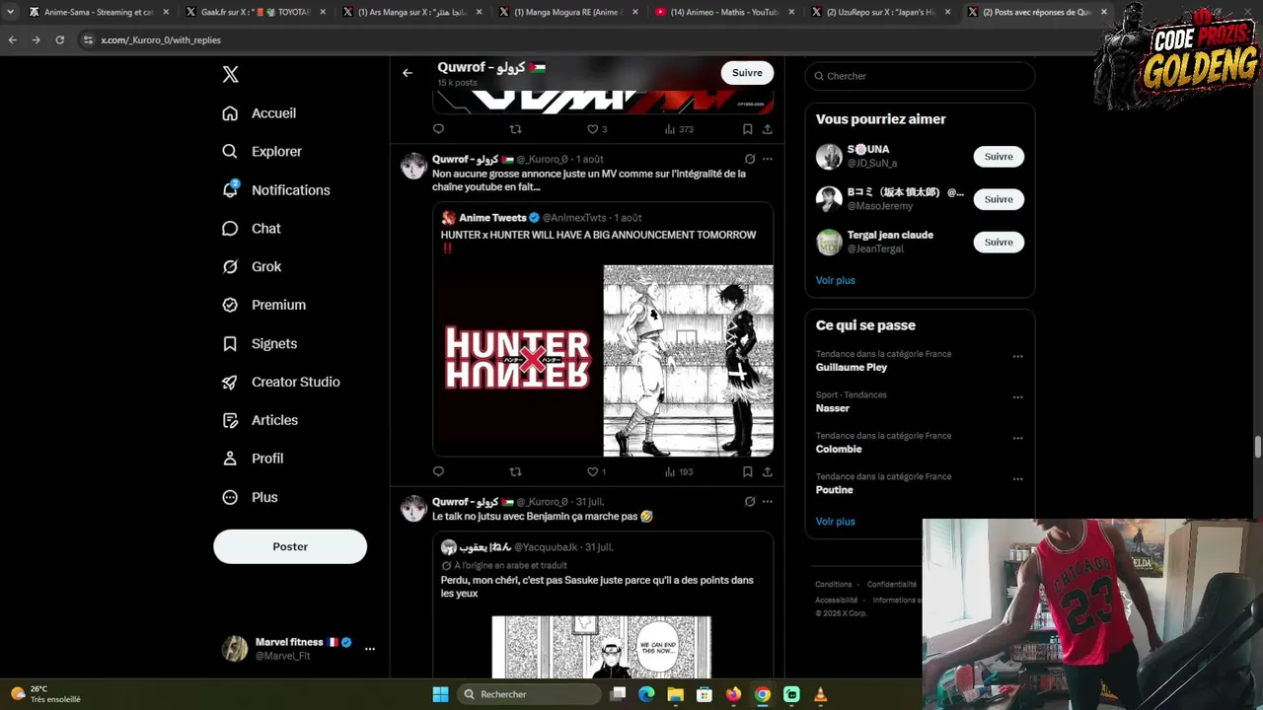Follow Quwrof with the header Suivre button
1263x710 pixels.
click(x=747, y=73)
